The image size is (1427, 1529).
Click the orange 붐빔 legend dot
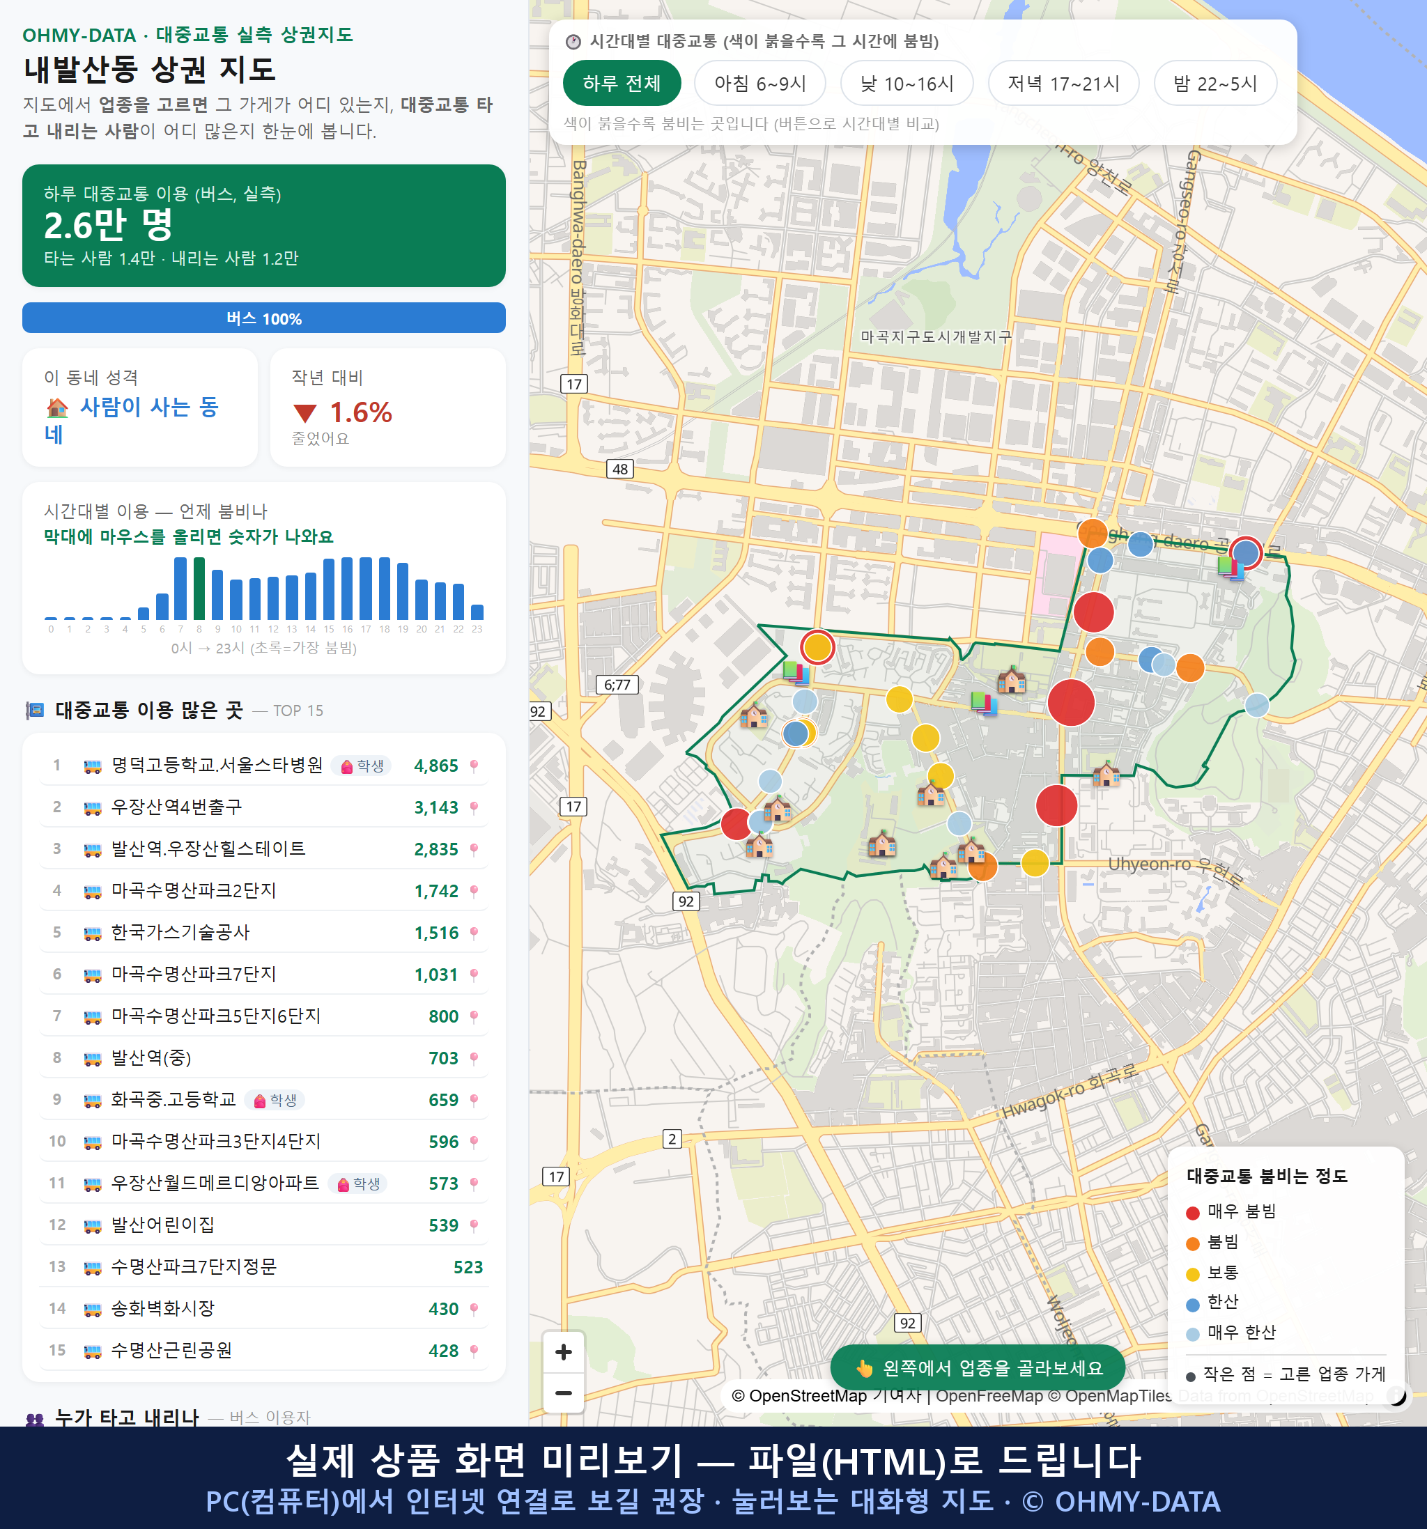(x=1193, y=1243)
